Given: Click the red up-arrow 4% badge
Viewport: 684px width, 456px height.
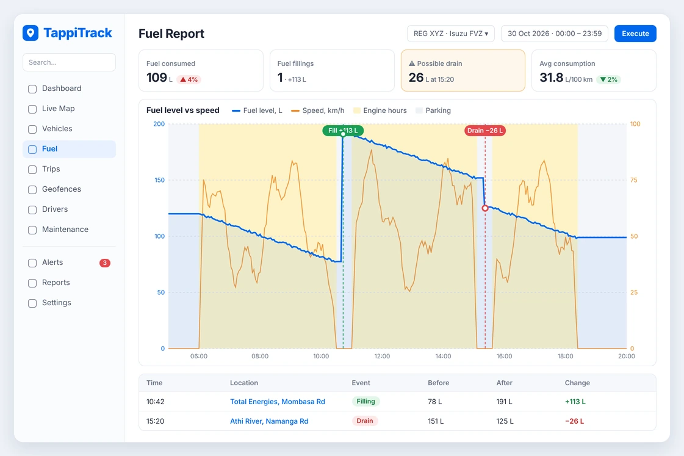Looking at the screenshot, I should (x=189, y=79).
